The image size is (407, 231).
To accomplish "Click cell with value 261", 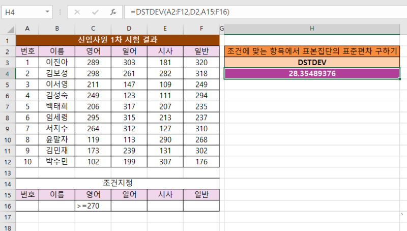I will pyautogui.click(x=129, y=73).
